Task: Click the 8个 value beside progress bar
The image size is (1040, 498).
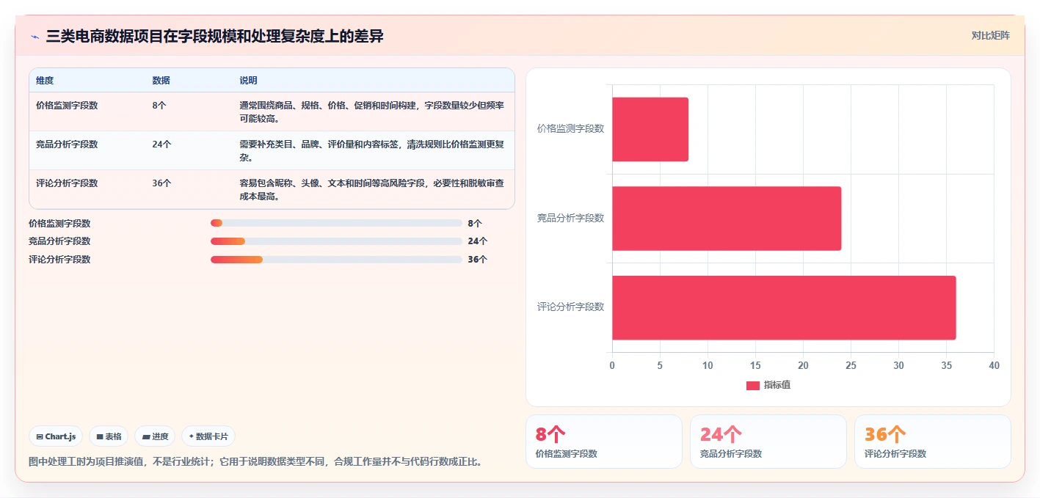Action: coord(475,224)
